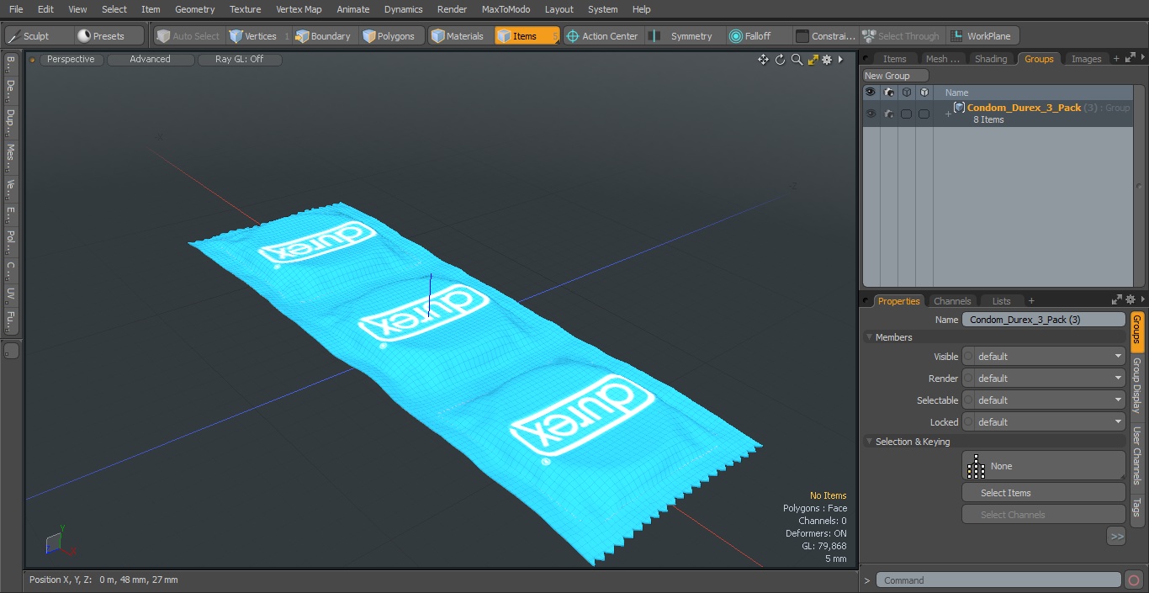Click the Select Through button
Image resolution: width=1149 pixels, height=593 pixels.
coord(901,36)
